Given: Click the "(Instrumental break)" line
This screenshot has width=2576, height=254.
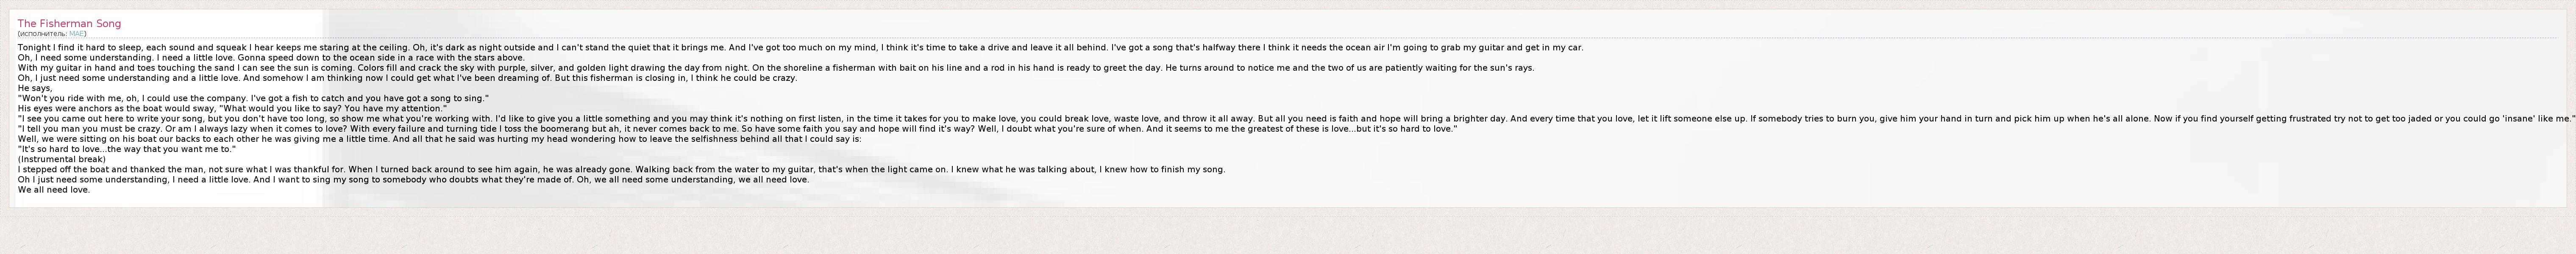Looking at the screenshot, I should [61, 159].
